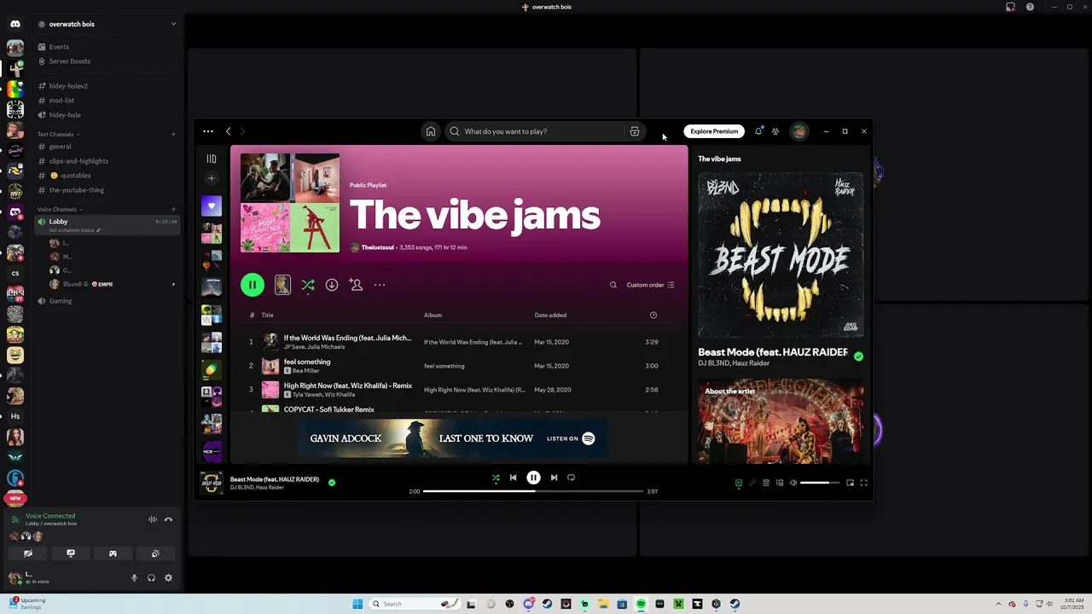Open Connect to a device icon
Viewport: 1092px width, 614px height.
tap(780, 483)
